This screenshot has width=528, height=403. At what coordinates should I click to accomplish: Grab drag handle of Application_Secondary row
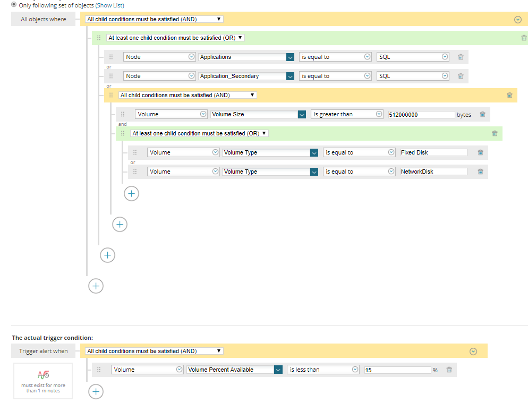[111, 76]
